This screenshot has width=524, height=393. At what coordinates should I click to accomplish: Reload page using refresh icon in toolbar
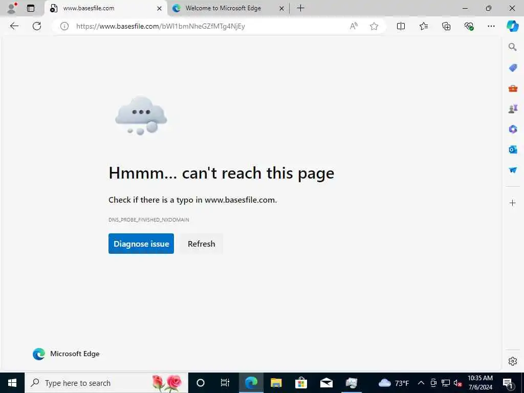(37, 26)
